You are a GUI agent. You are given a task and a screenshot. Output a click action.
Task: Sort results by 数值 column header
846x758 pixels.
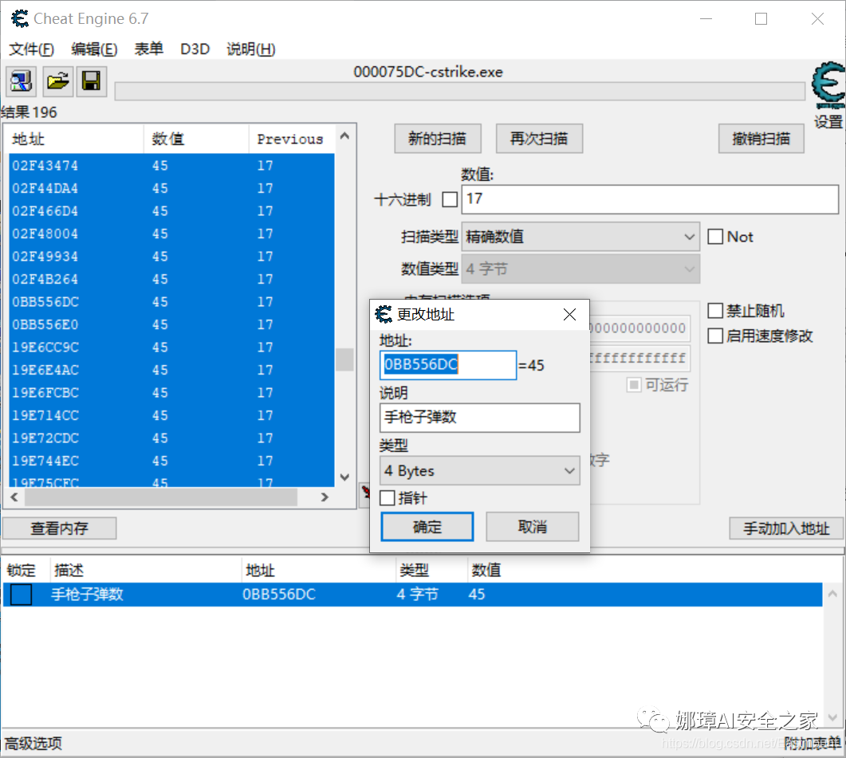click(196, 139)
